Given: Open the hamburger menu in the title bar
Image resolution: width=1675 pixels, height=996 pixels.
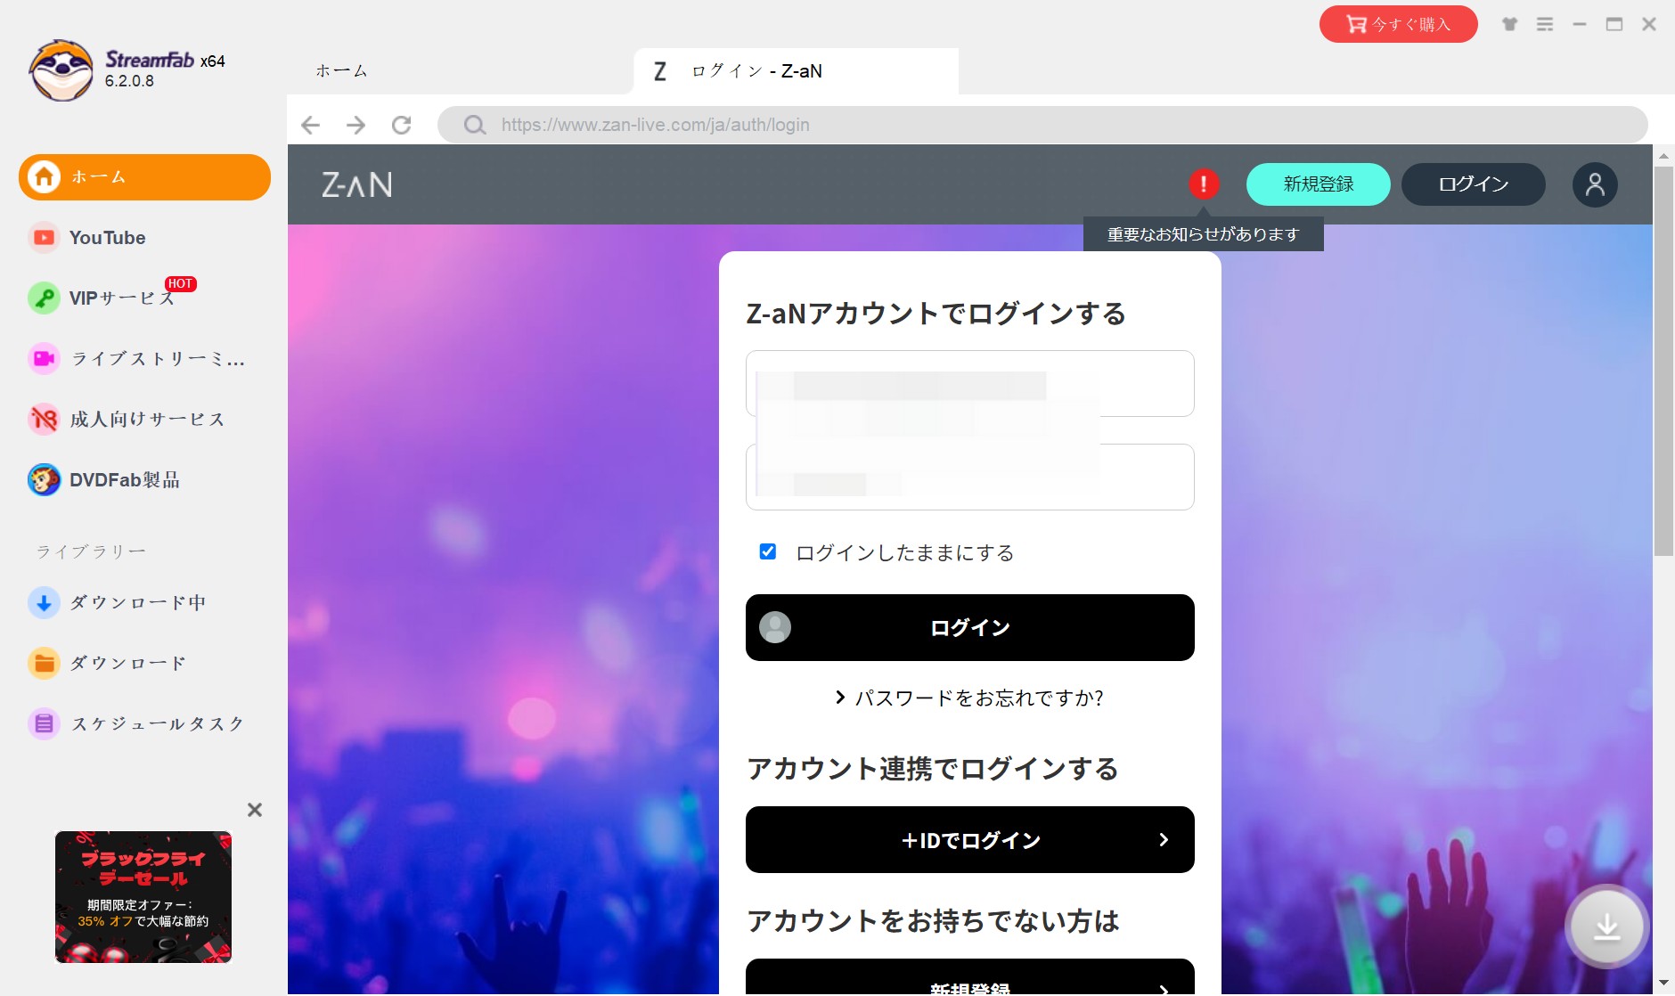Looking at the screenshot, I should 1545,24.
